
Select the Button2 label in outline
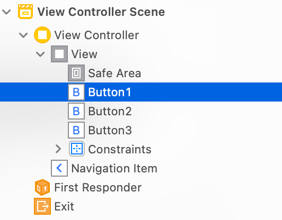(110, 111)
